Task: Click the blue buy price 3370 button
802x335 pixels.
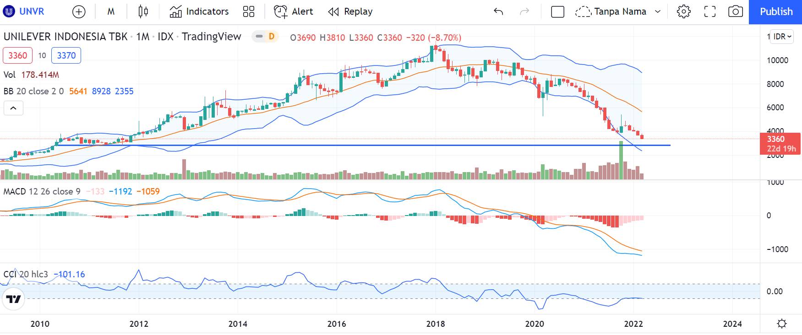Action: [x=66, y=55]
